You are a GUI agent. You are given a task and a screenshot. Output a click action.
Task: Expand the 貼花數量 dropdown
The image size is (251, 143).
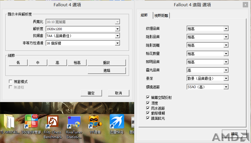207,53
